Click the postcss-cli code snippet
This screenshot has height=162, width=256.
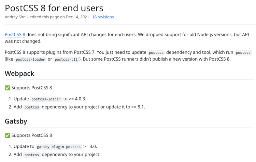(x=67, y=59)
